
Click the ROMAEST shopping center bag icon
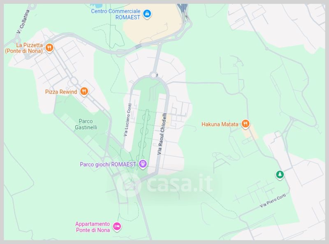[147, 14]
